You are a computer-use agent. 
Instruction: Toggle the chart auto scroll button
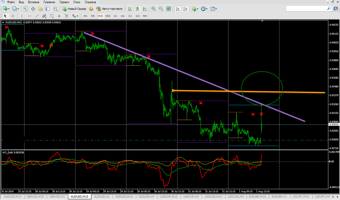177,9
